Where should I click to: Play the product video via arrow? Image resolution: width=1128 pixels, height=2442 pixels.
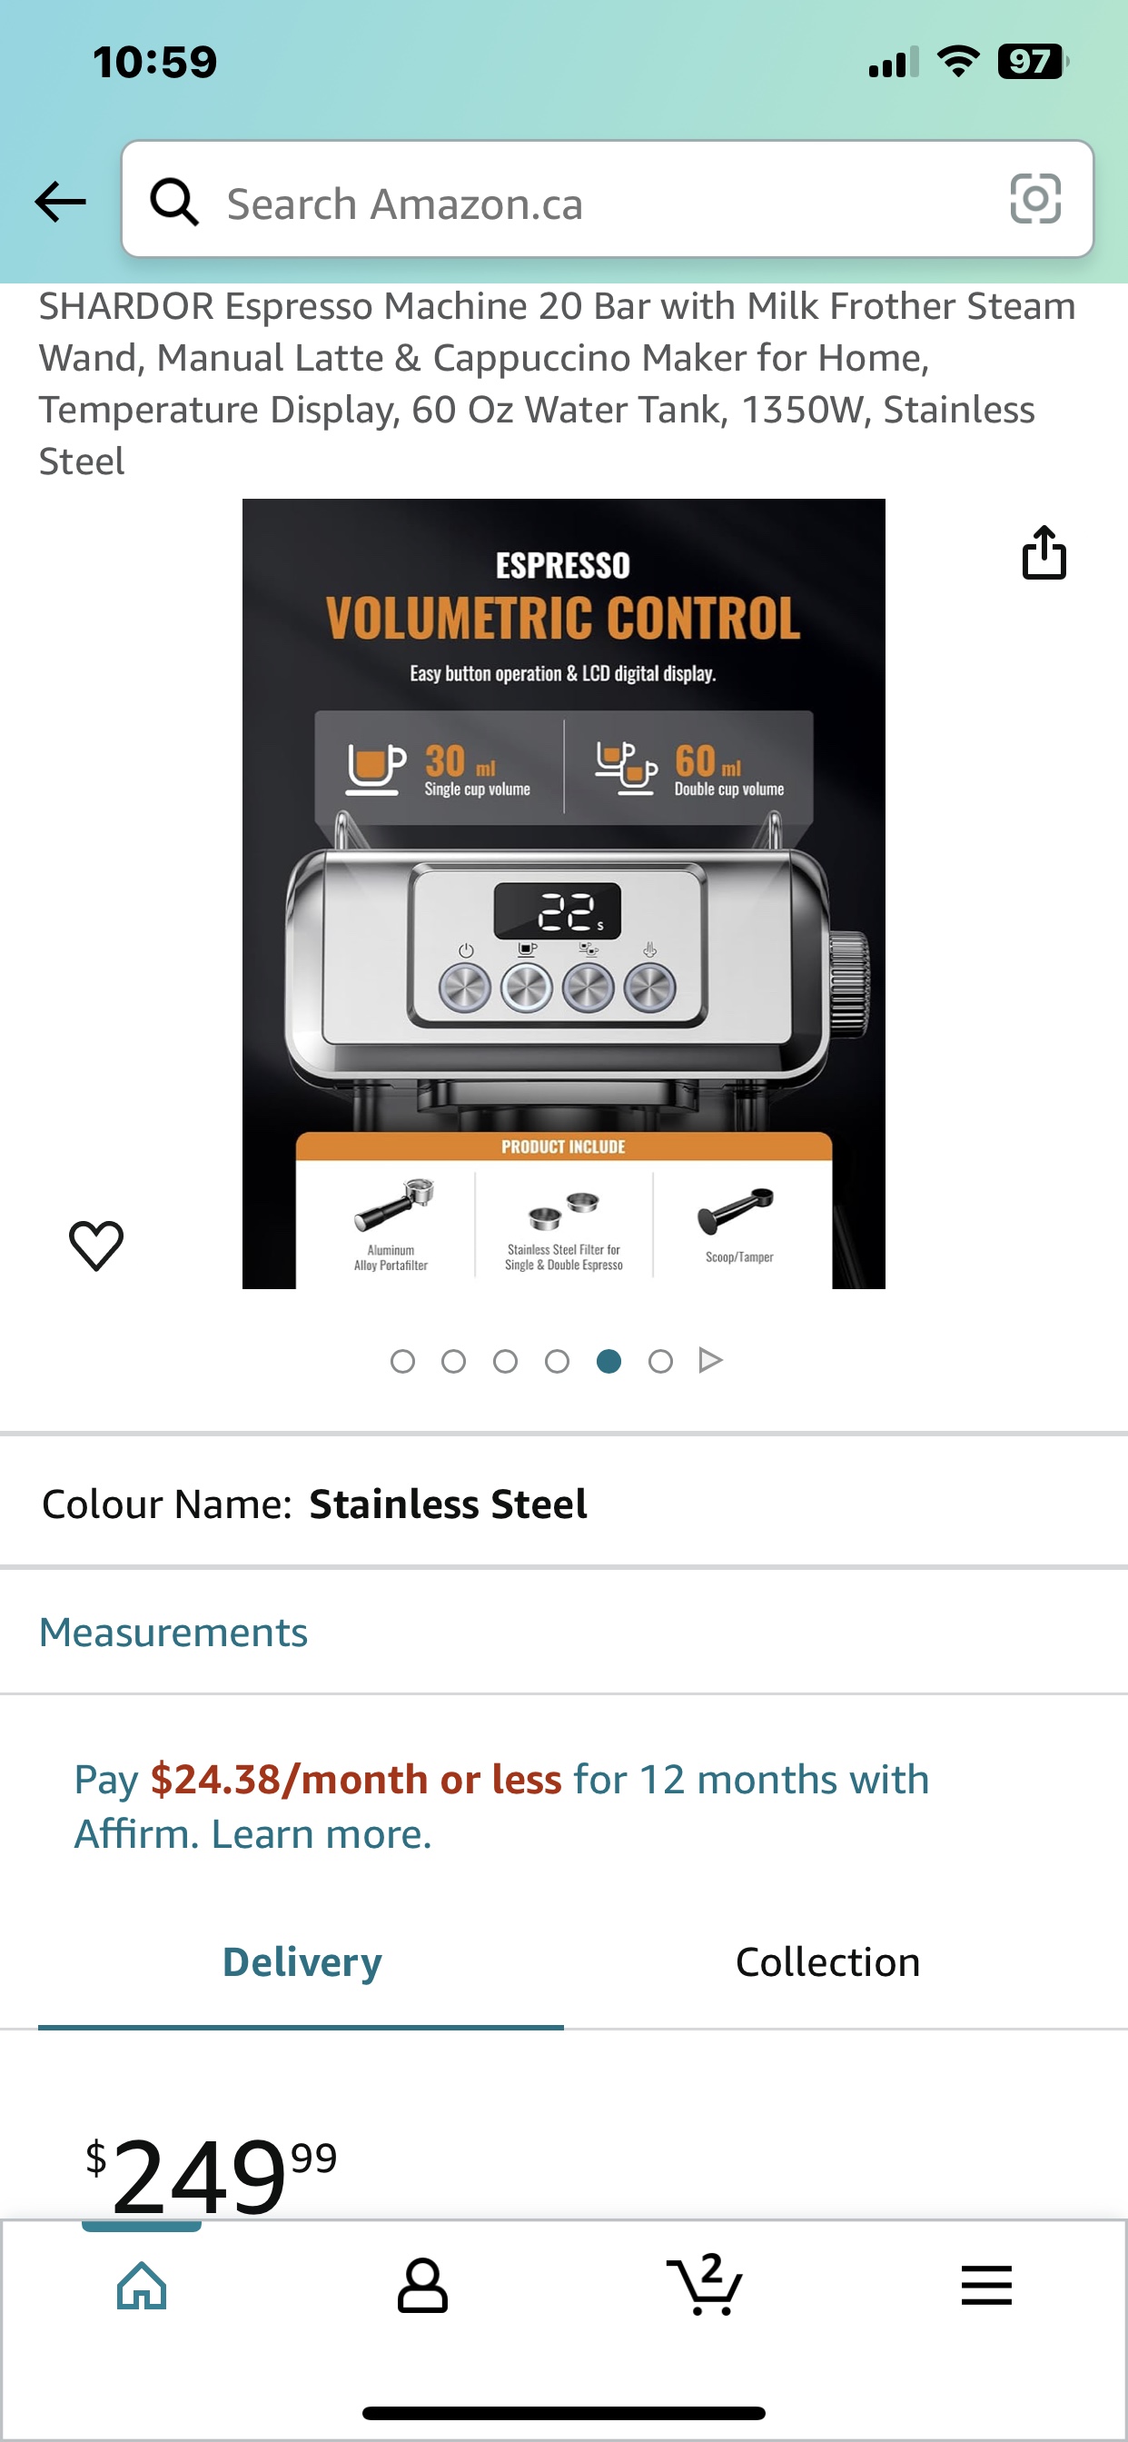pos(710,1359)
